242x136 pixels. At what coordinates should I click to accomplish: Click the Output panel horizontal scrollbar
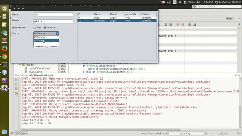(x=100, y=130)
